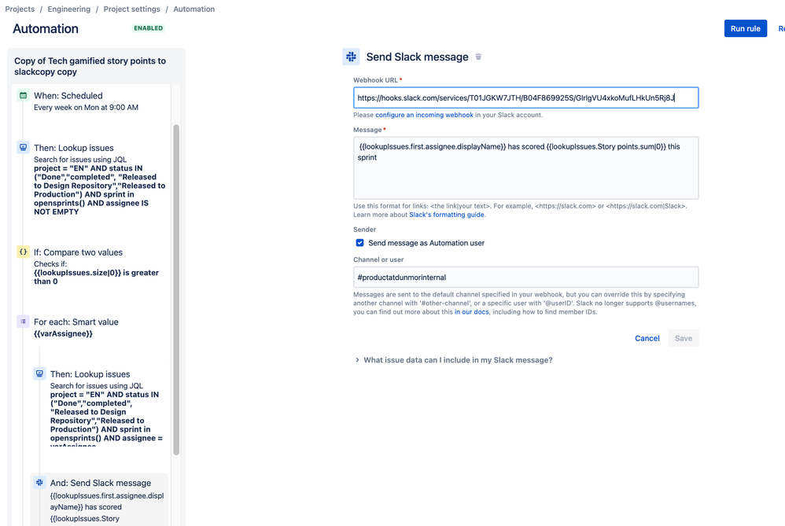The height and width of the screenshot is (526, 785).
Task: Click the Automation page heading
Action: coord(46,28)
